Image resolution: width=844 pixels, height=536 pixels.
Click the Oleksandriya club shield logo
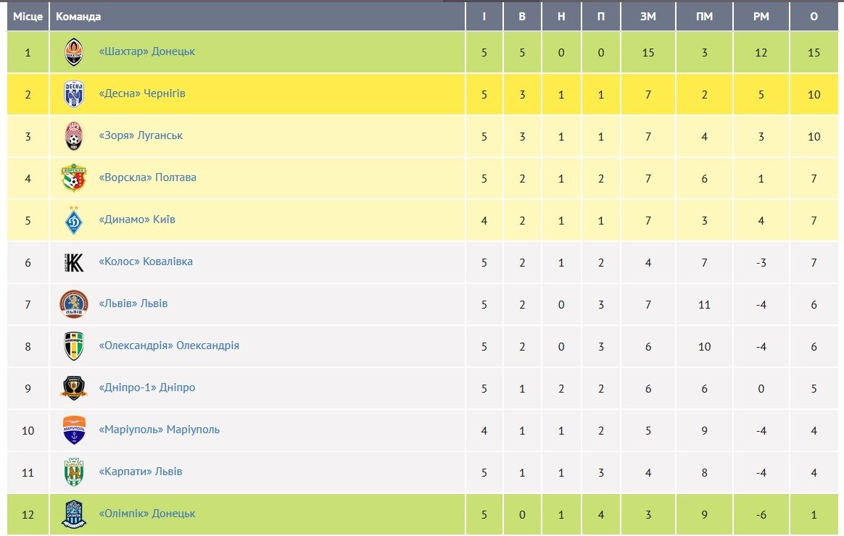pyautogui.click(x=74, y=346)
